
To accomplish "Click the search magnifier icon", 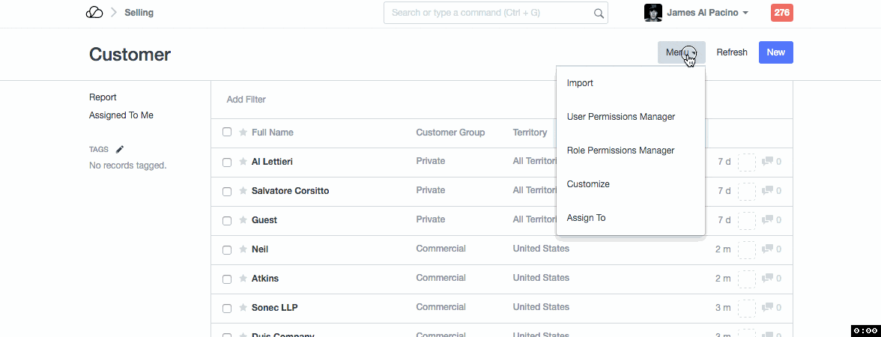I will (x=599, y=13).
